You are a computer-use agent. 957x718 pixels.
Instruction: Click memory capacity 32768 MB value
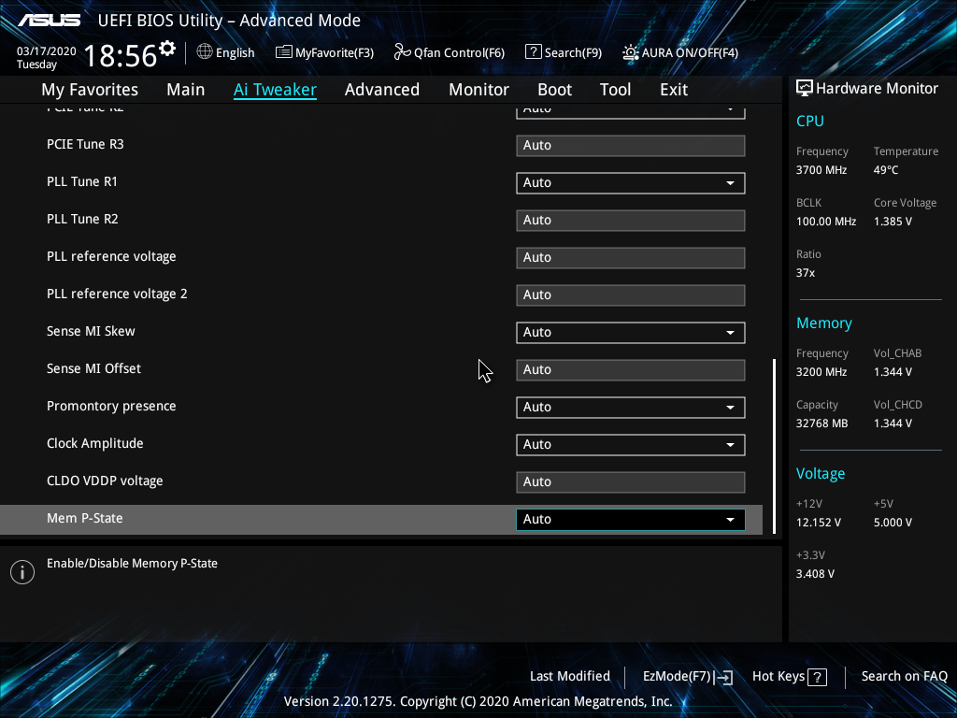click(822, 424)
